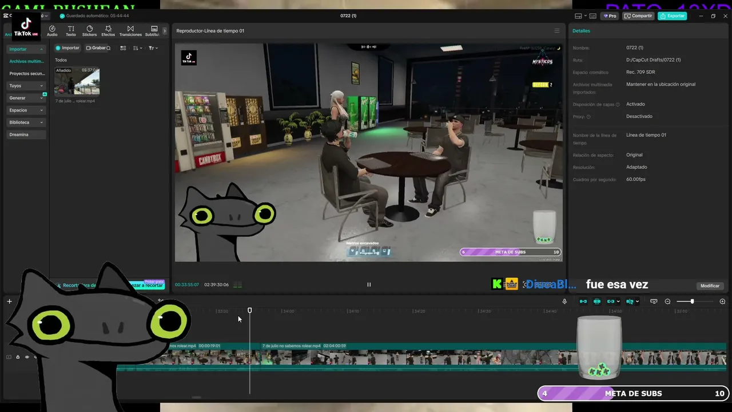Screen dimensions: 732x412
Task: Click the Detalles tab
Action: (581, 31)
